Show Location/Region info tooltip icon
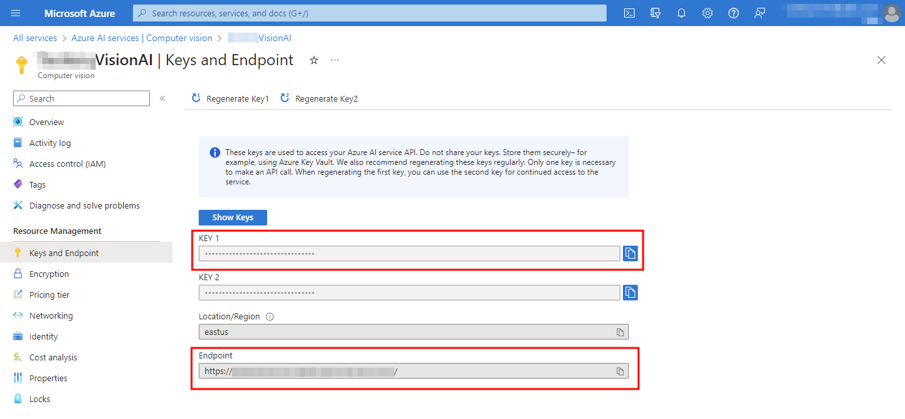905x419 pixels. (270, 317)
